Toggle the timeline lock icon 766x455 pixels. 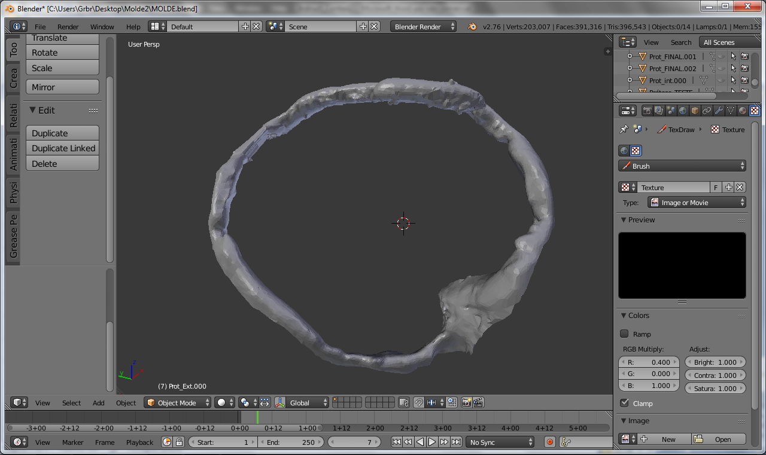click(x=178, y=442)
